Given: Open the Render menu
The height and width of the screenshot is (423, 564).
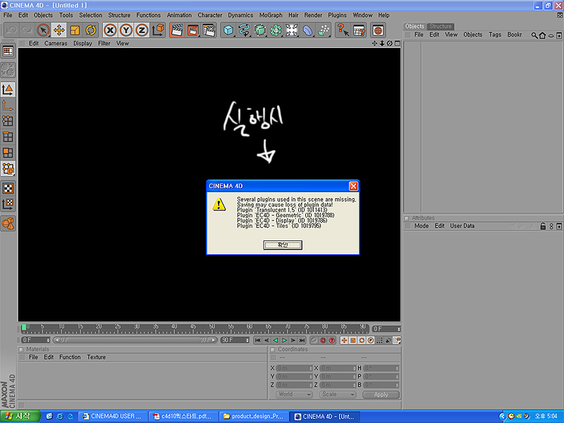Looking at the screenshot, I should (313, 15).
